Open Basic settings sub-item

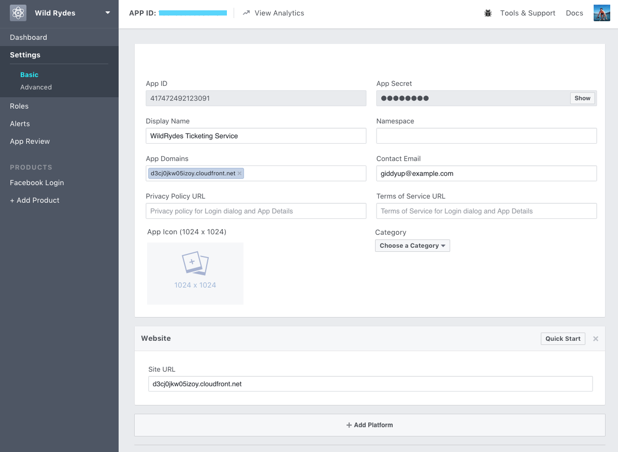click(x=29, y=75)
